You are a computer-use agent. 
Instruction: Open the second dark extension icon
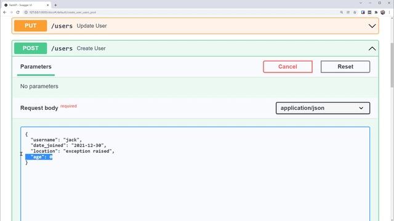tap(369, 12)
